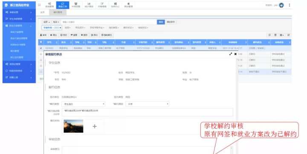Click the blue search button next to search field

[x=161, y=22]
